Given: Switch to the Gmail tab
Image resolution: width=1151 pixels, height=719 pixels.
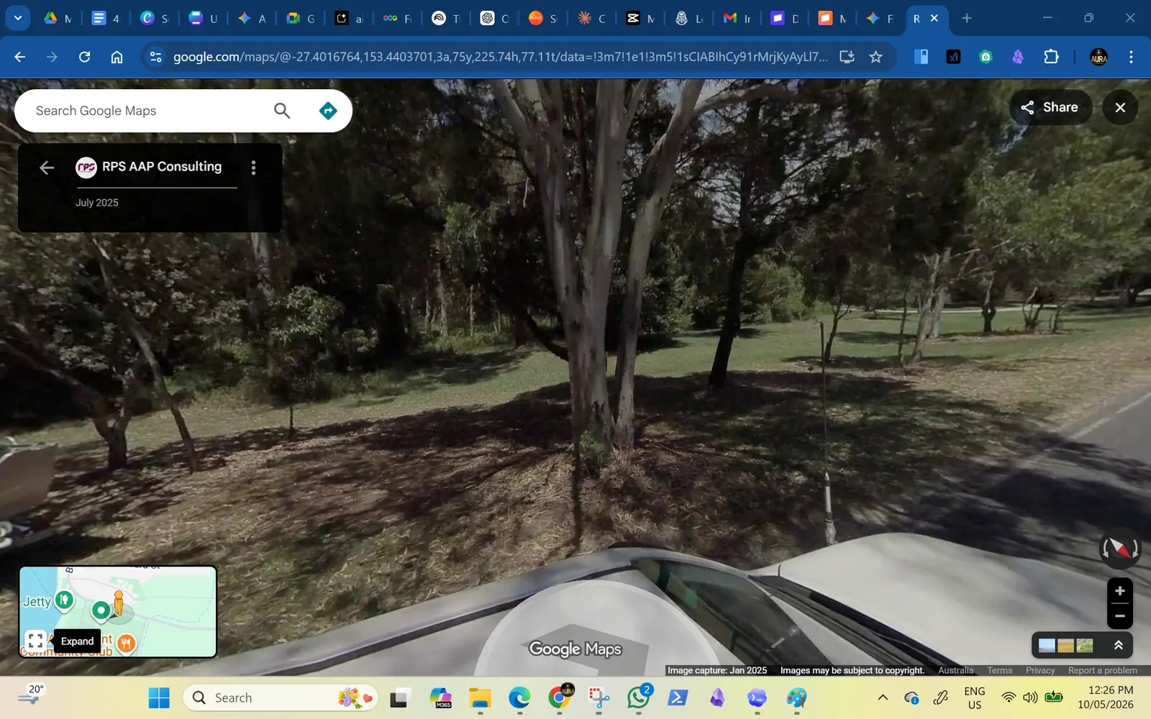Looking at the screenshot, I should [x=737, y=19].
